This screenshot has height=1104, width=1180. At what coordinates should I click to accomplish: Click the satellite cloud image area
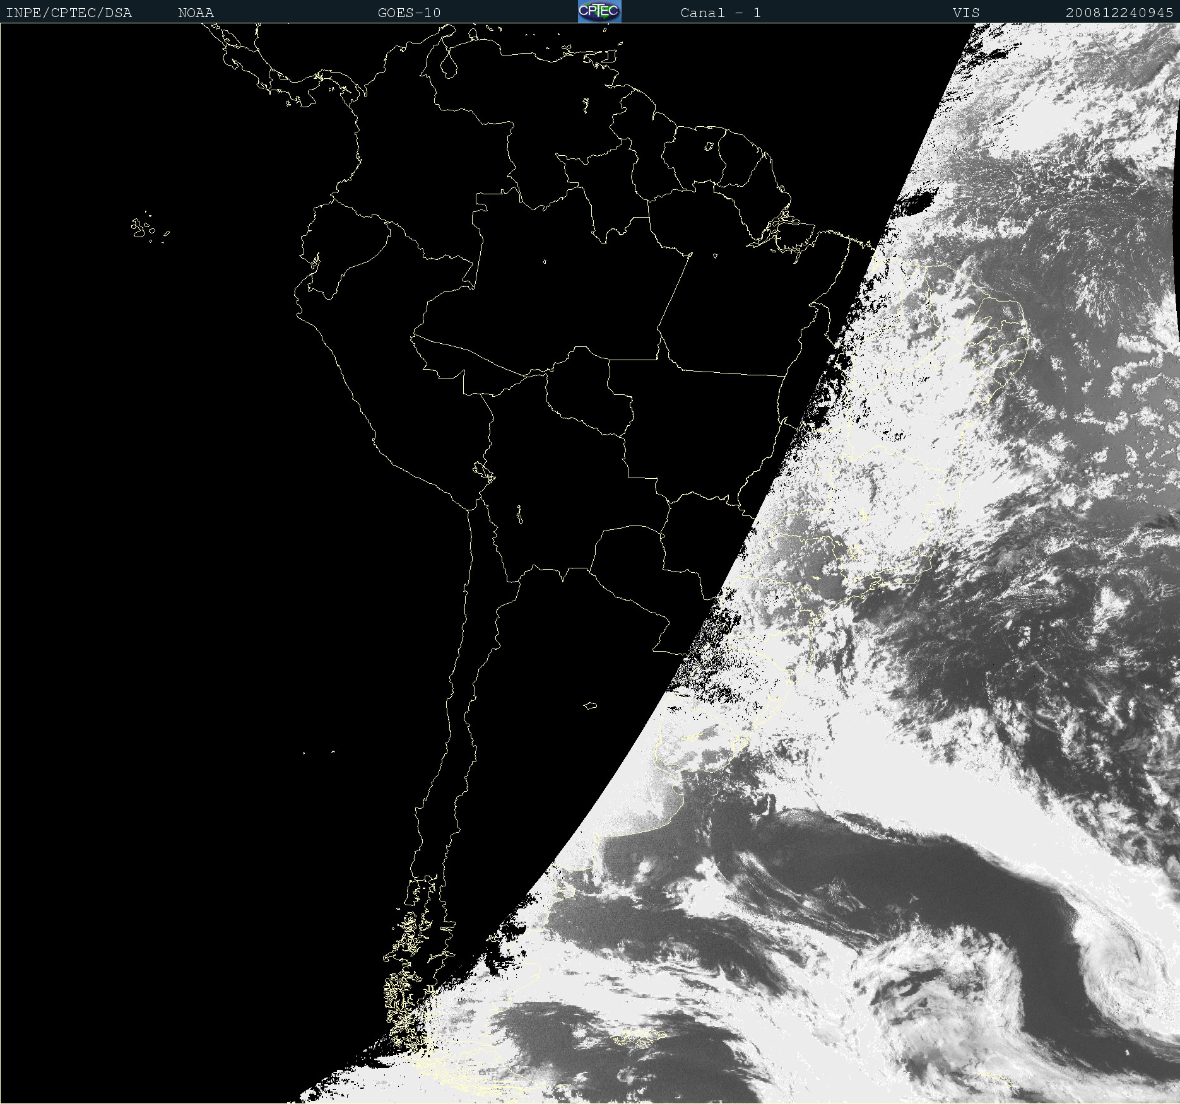(x=590, y=563)
